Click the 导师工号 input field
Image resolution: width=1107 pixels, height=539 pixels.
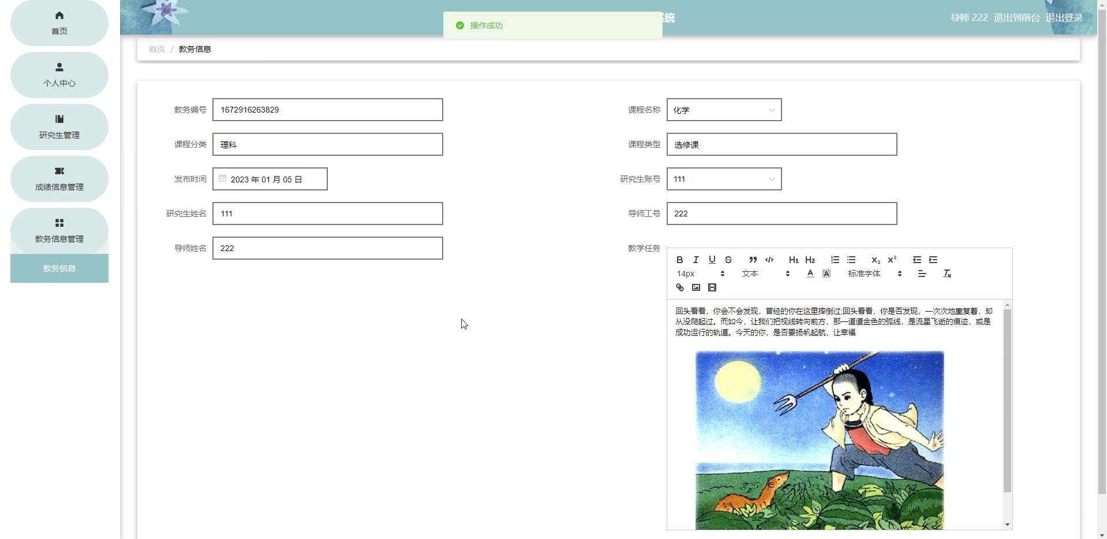click(782, 214)
